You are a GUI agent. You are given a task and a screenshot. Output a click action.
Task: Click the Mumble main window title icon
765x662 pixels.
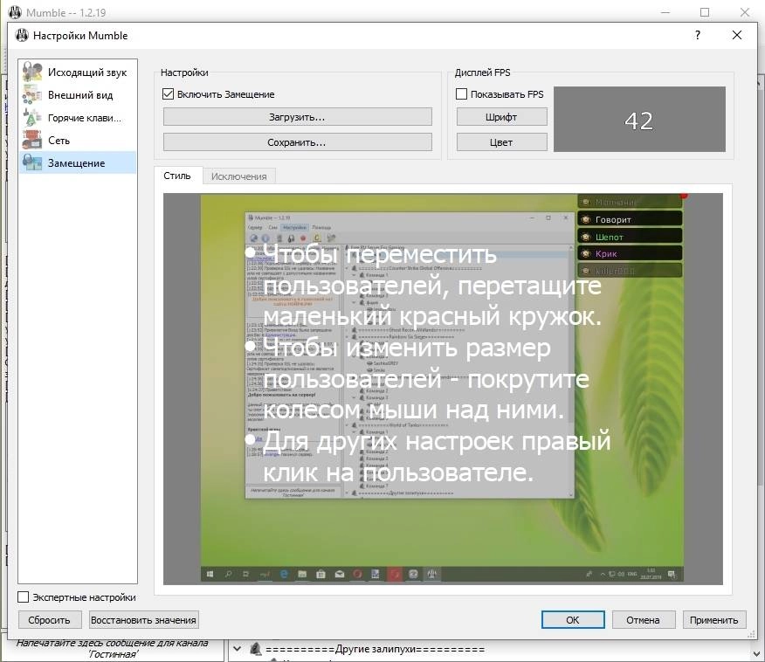(x=15, y=12)
